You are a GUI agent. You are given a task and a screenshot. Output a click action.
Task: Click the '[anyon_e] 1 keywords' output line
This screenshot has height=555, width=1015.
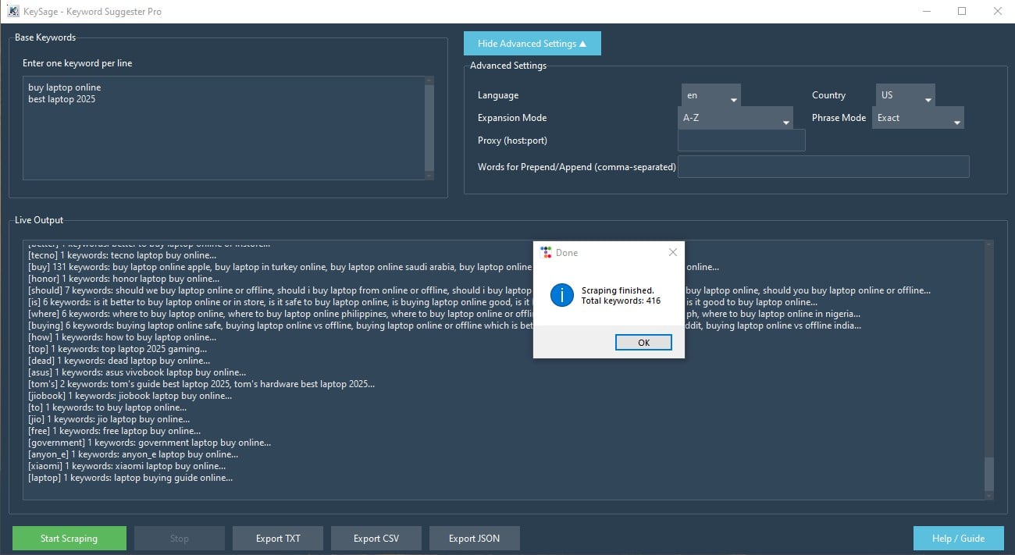click(x=133, y=454)
